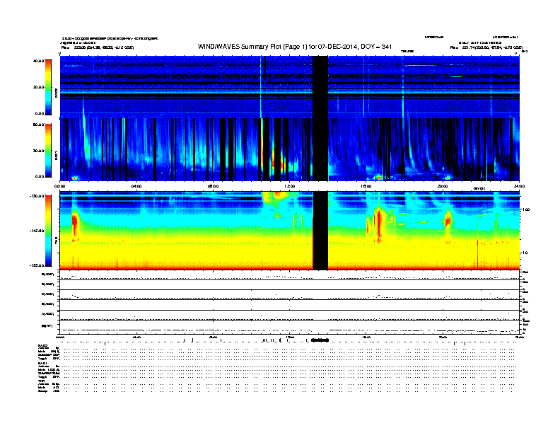Click the -130.00 label on TNR scale
Screen dimensions: 560x433
pyautogui.click(x=37, y=196)
